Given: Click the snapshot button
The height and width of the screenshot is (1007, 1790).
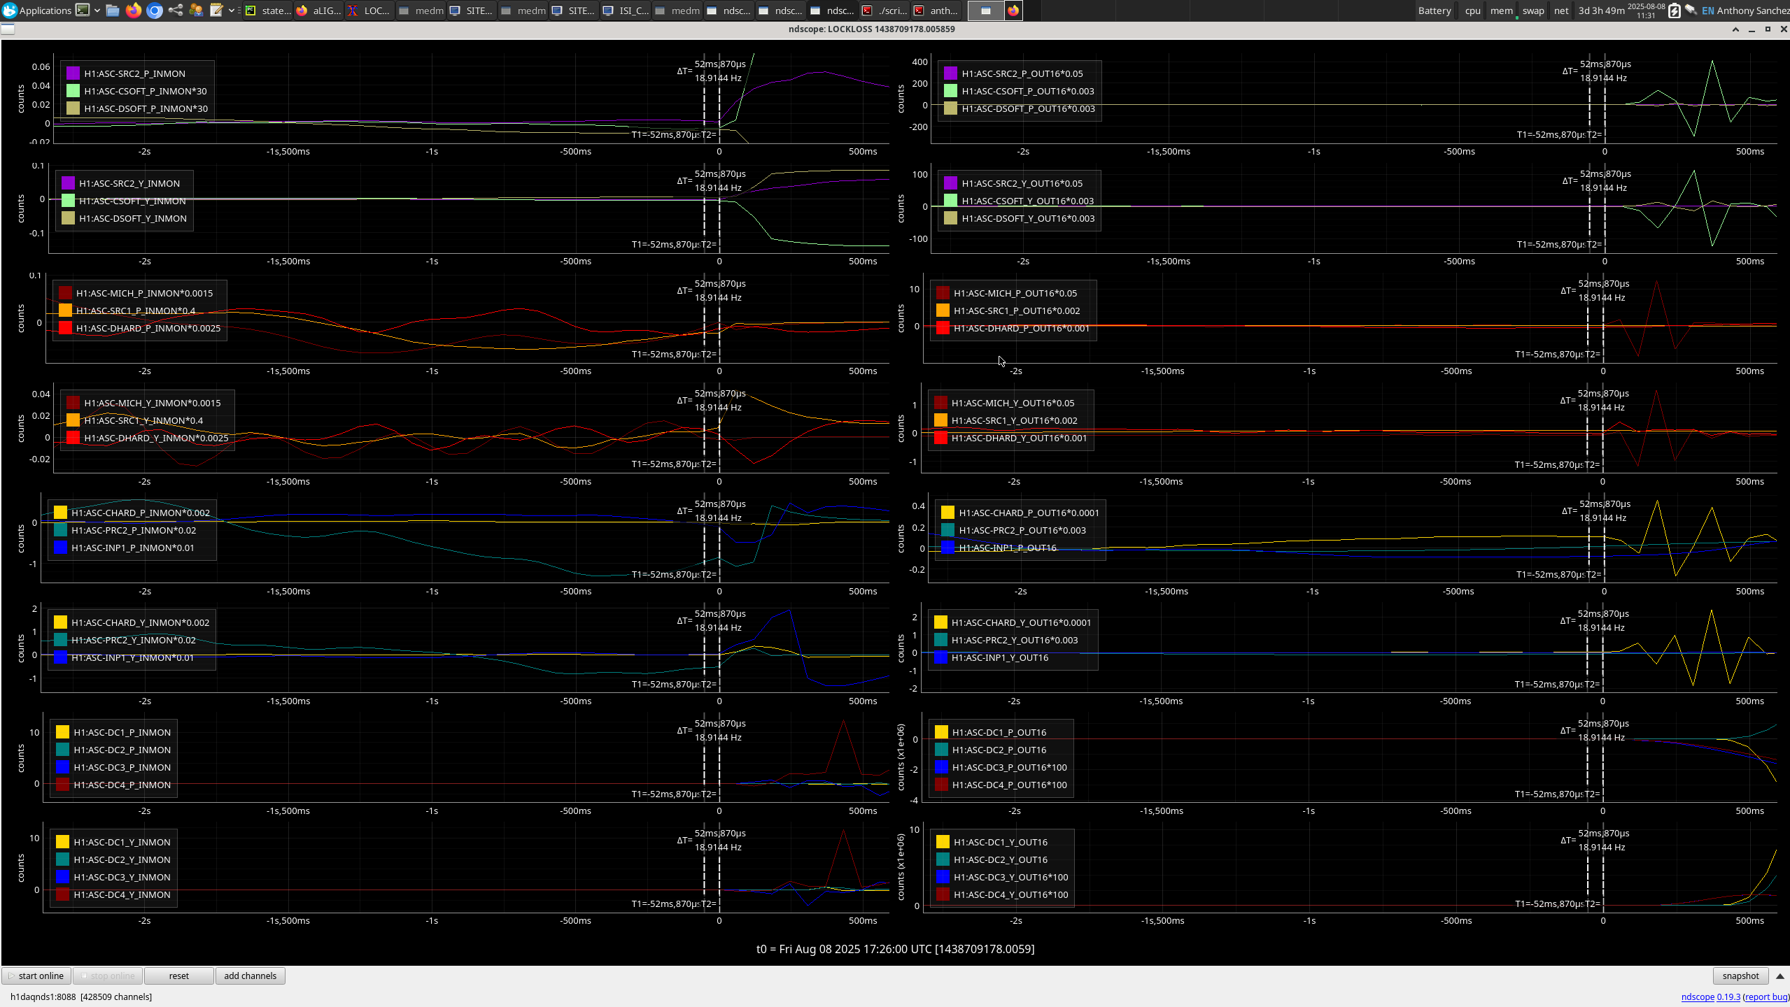Looking at the screenshot, I should click(x=1740, y=976).
